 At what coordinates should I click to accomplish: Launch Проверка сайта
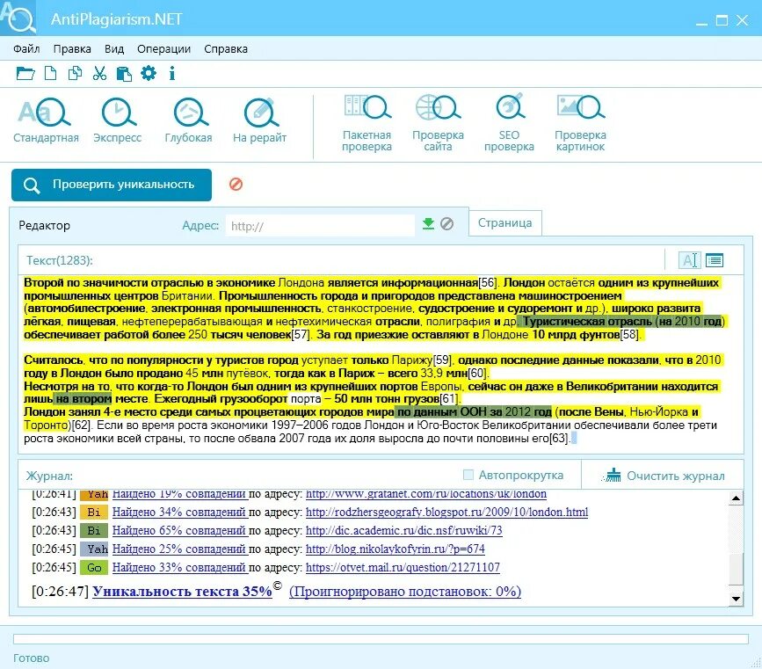[x=438, y=123]
